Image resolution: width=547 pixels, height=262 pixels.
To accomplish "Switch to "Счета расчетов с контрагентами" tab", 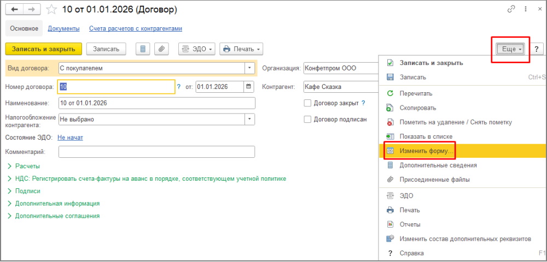I will tap(135, 28).
